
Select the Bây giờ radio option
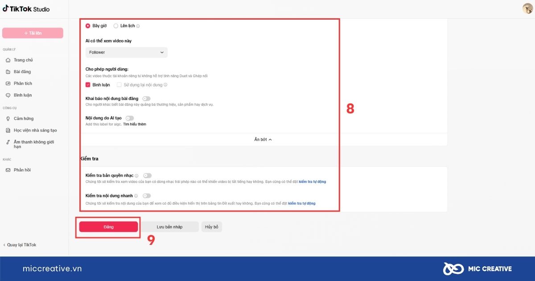point(88,26)
